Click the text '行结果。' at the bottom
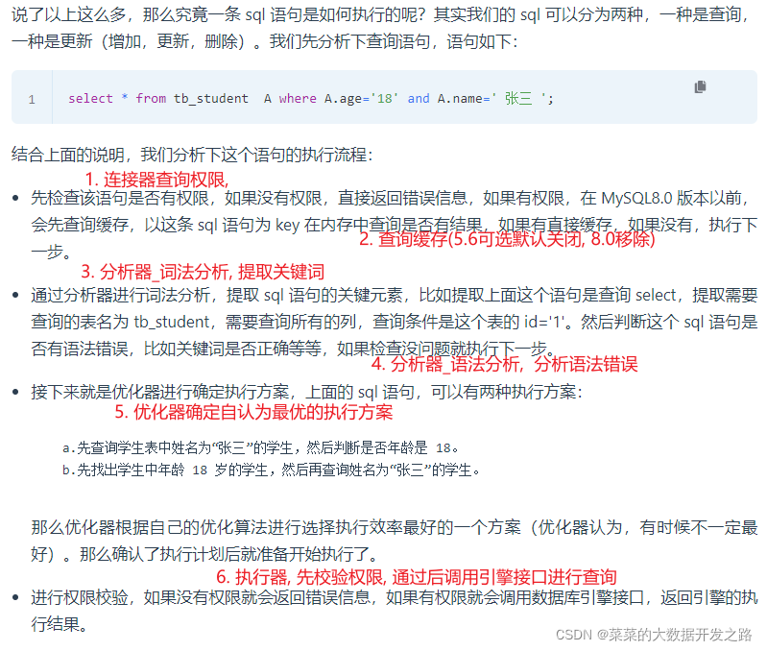The height and width of the screenshot is (651, 767). (60, 624)
